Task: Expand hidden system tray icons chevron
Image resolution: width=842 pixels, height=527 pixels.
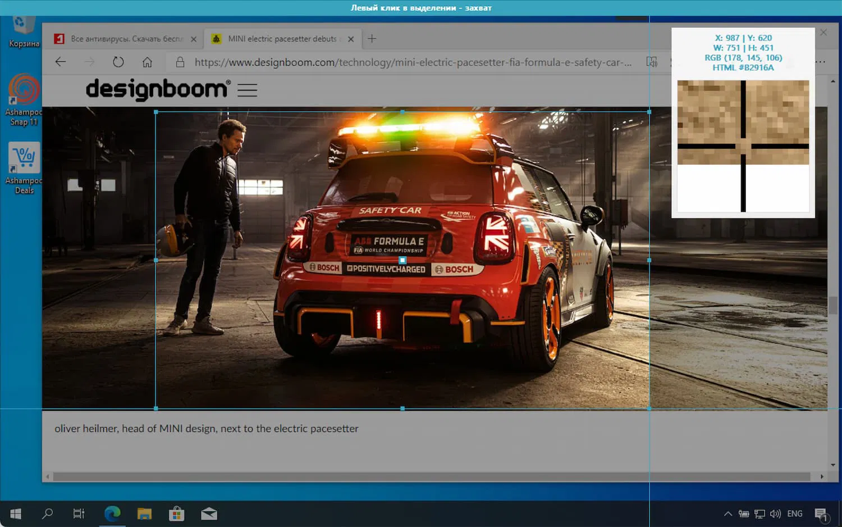Action: pyautogui.click(x=727, y=514)
